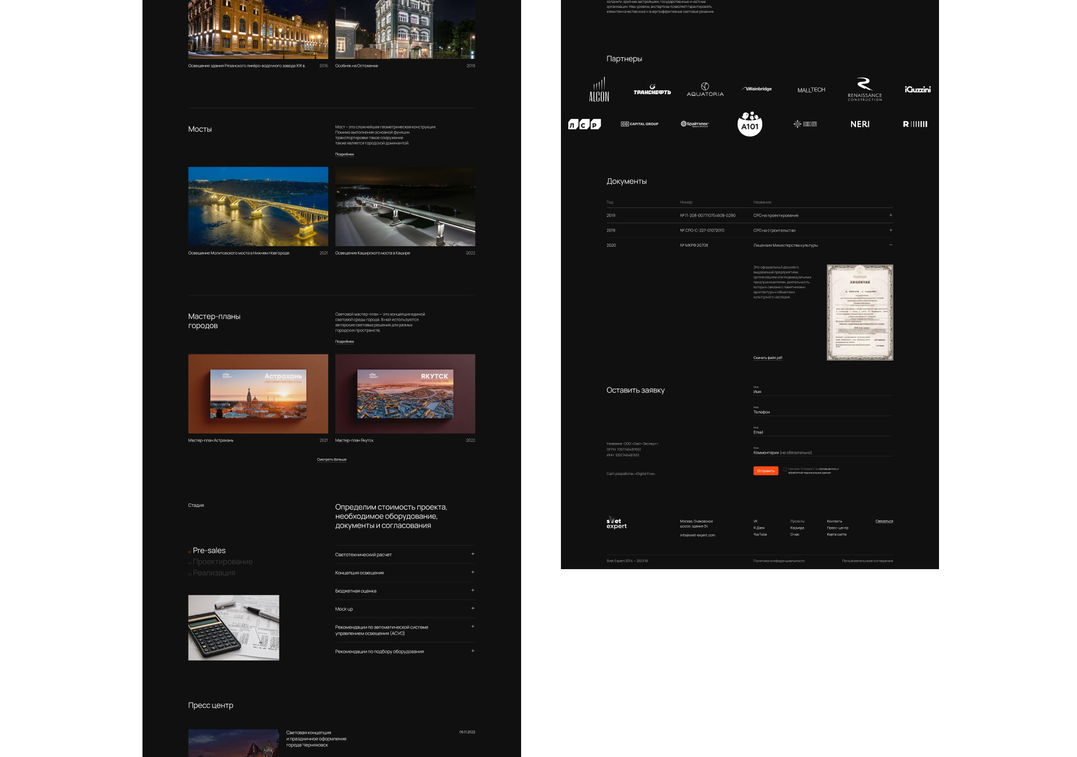Click the Транснефть partner logo
This screenshot has height=757, width=1077.
point(652,90)
